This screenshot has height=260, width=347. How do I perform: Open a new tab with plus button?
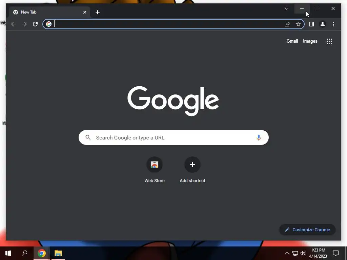coord(98,12)
